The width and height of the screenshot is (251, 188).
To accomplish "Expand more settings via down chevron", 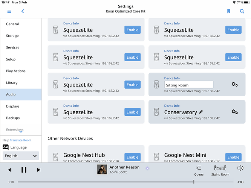I will click(21, 132).
